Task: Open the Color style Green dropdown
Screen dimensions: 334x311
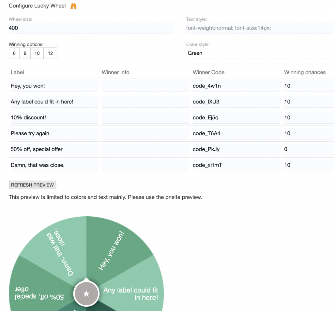Action: (x=260, y=53)
